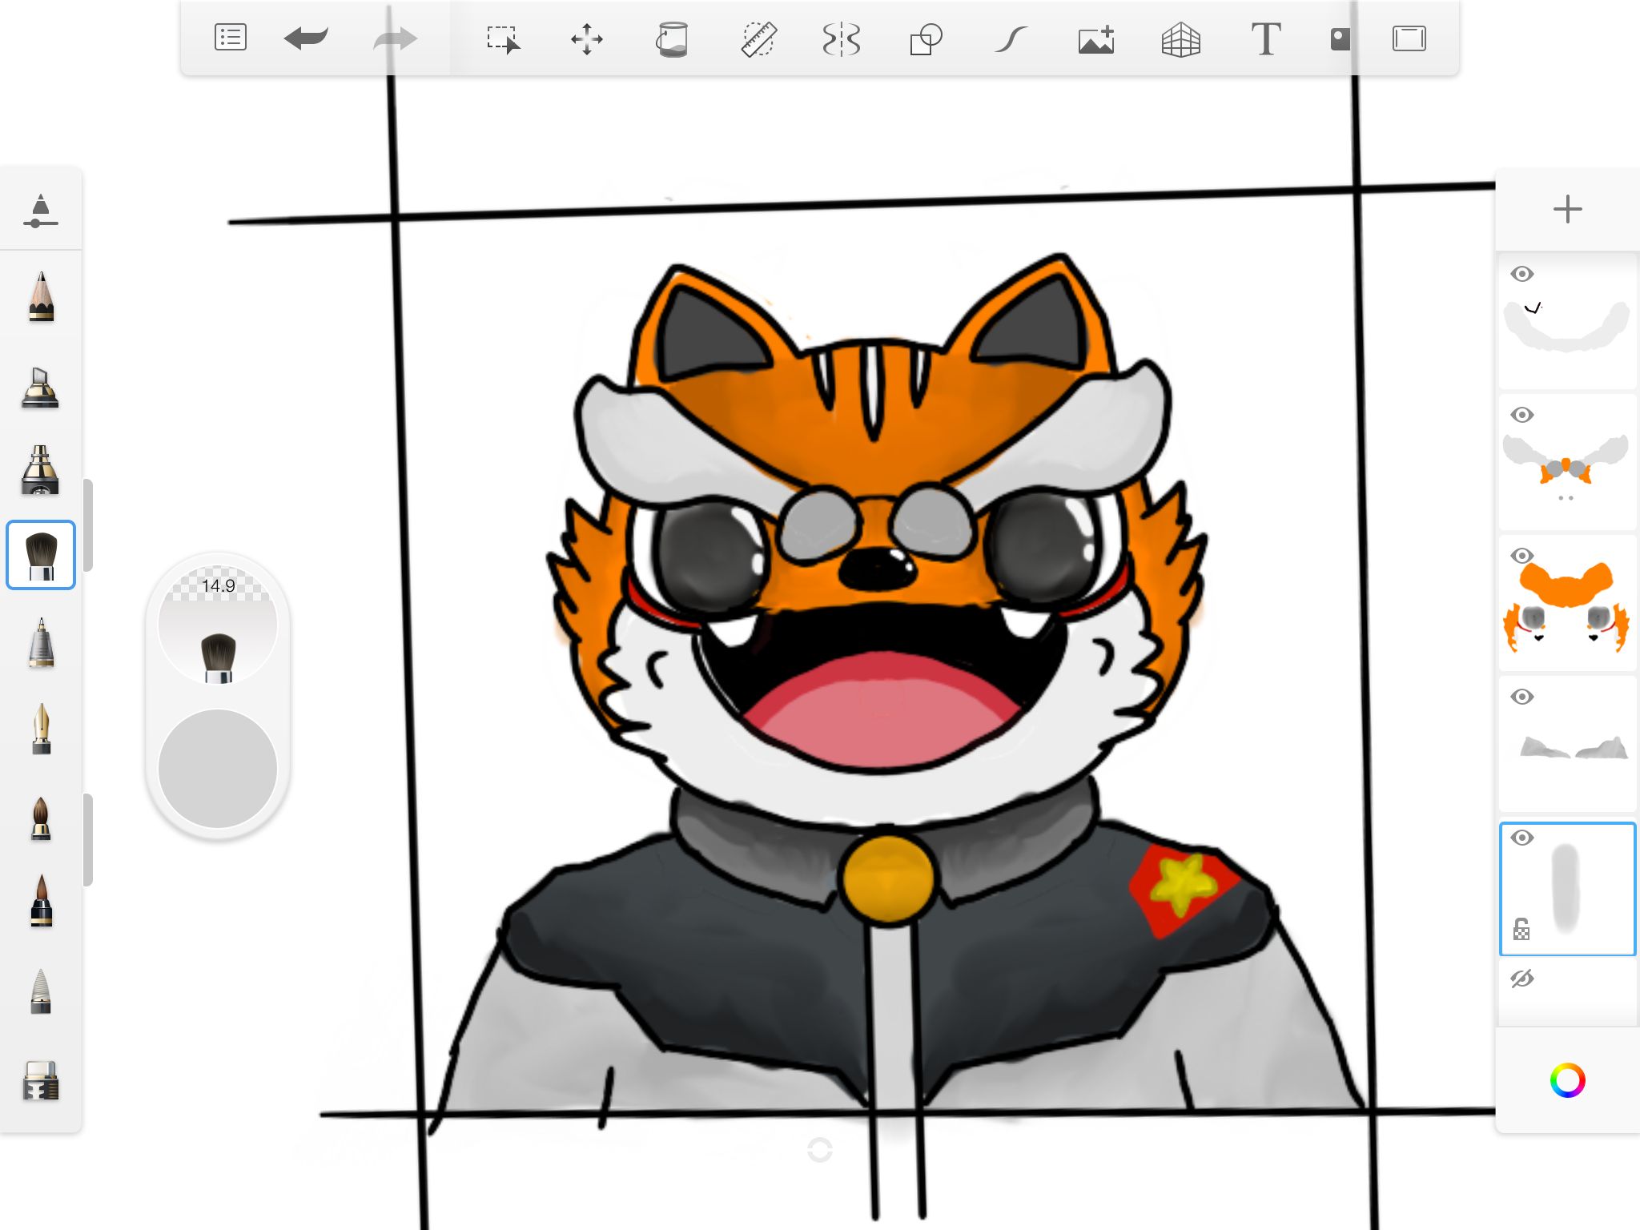Add a new layer with plus
The width and height of the screenshot is (1640, 1230).
coord(1567,210)
